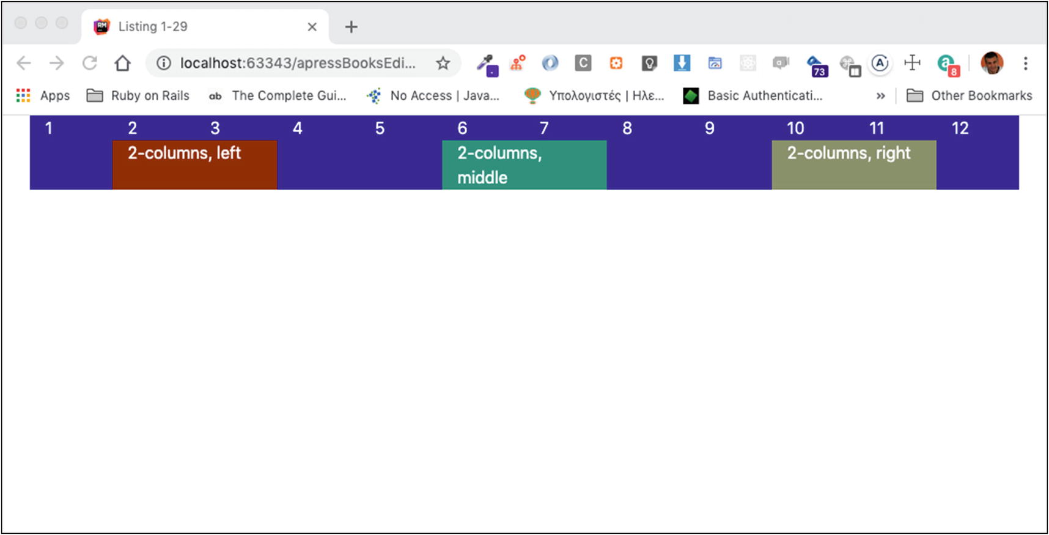The image size is (1049, 535).
Task: Reload the current page
Action: pyautogui.click(x=90, y=63)
